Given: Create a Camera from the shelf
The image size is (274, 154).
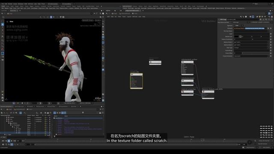Looking at the screenshot, I should pyautogui.click(x=125, y=8).
